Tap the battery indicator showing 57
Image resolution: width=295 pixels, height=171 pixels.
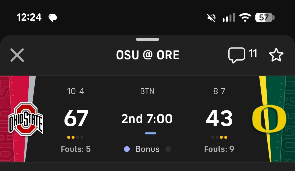(265, 18)
